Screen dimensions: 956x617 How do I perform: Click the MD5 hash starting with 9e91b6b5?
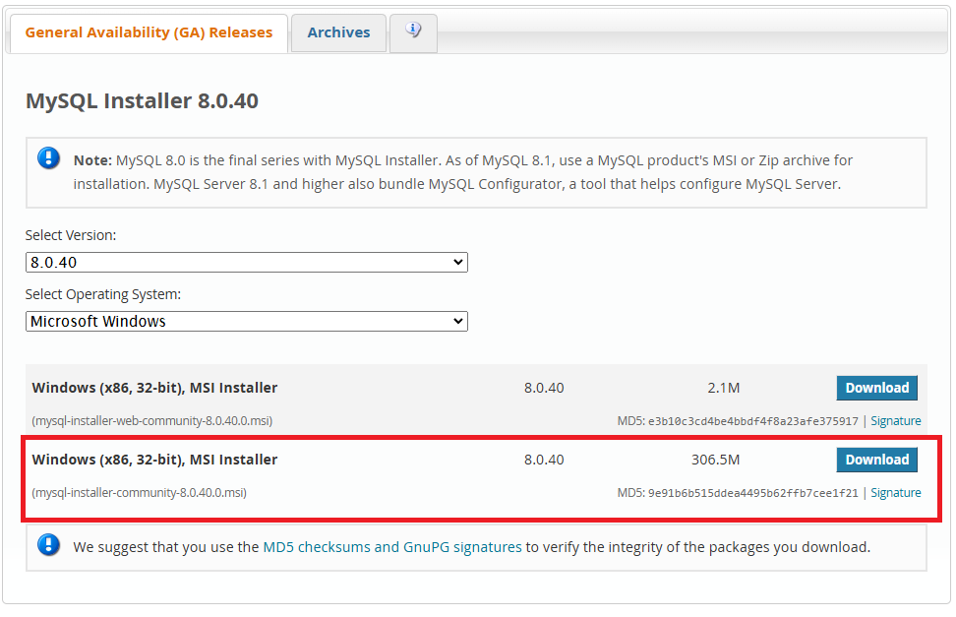[752, 493]
